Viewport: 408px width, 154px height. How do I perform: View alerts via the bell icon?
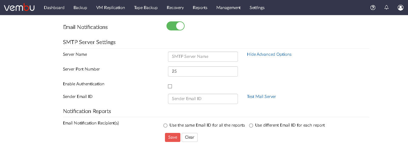tap(387, 8)
